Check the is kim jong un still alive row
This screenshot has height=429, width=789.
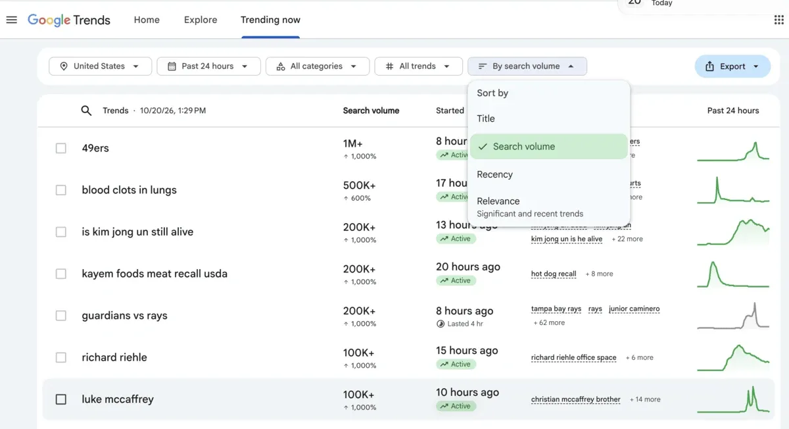pyautogui.click(x=61, y=232)
